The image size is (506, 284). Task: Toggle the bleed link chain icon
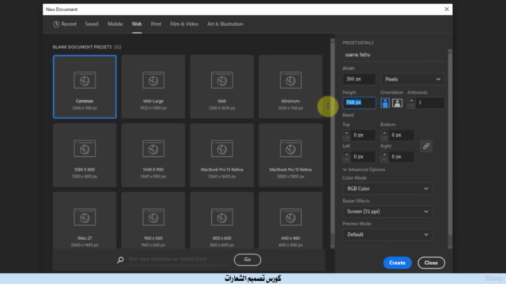(x=426, y=146)
